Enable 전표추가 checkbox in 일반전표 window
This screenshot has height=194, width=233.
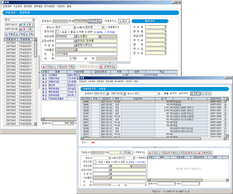point(104,21)
